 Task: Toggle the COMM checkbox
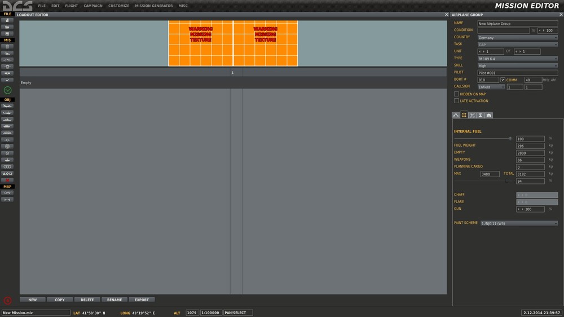(503, 80)
